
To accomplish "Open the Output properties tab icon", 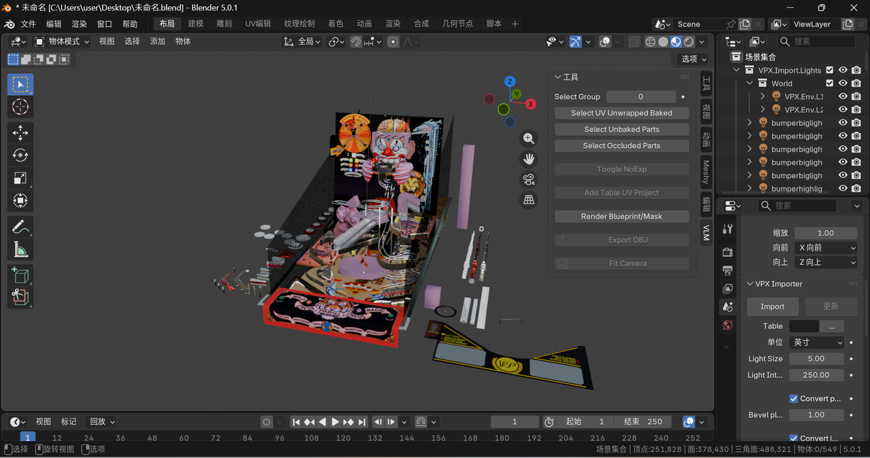I will (x=727, y=270).
